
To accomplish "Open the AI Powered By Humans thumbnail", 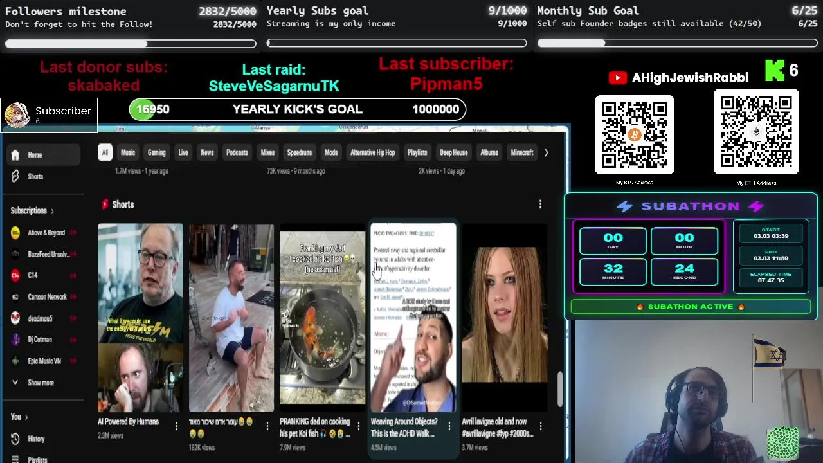I will (140, 318).
